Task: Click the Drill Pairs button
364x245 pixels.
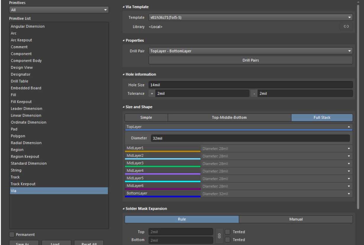Action: (250, 60)
